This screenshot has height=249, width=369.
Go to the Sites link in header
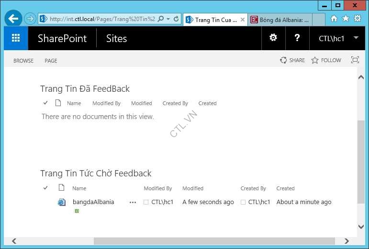[116, 39]
